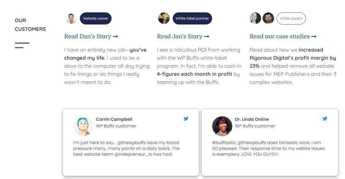Click the Website owner badge
Screen dimensions: 345x179
pos(95,19)
